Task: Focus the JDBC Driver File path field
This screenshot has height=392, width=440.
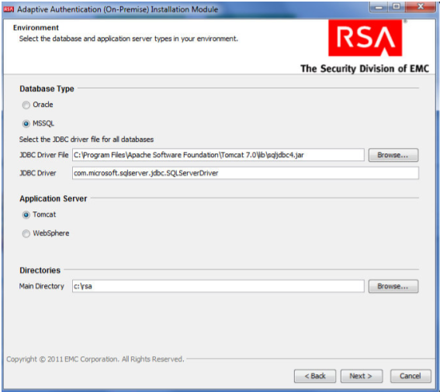Action: [x=218, y=155]
